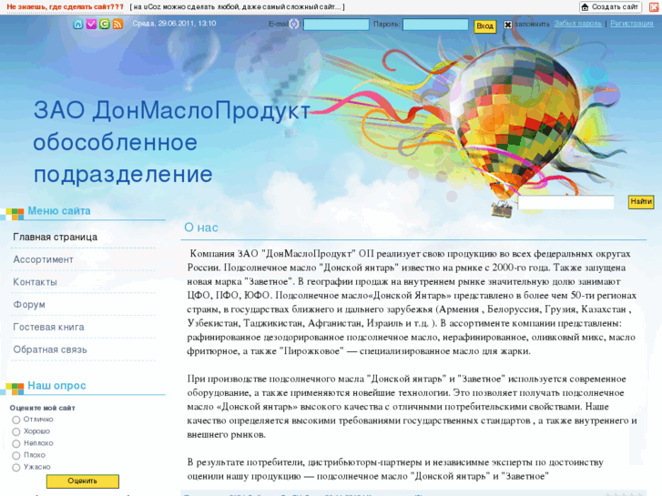Click the Создать сайт button
This screenshot has height=496, width=662.
(x=610, y=6)
